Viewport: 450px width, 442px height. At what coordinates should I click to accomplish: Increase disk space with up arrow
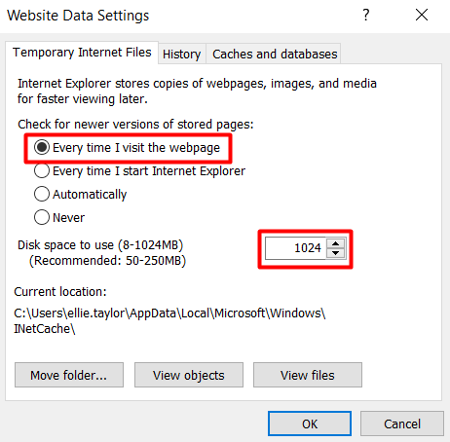coord(336,243)
